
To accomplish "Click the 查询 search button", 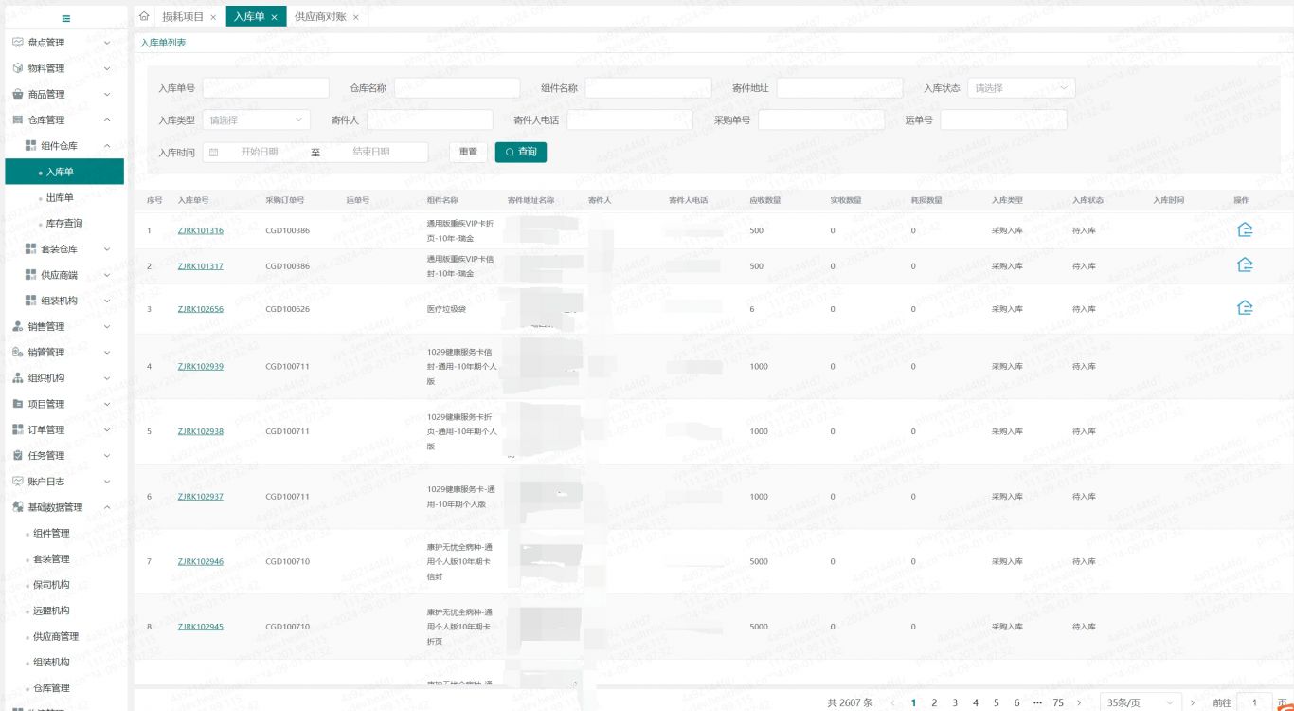I will pyautogui.click(x=521, y=152).
